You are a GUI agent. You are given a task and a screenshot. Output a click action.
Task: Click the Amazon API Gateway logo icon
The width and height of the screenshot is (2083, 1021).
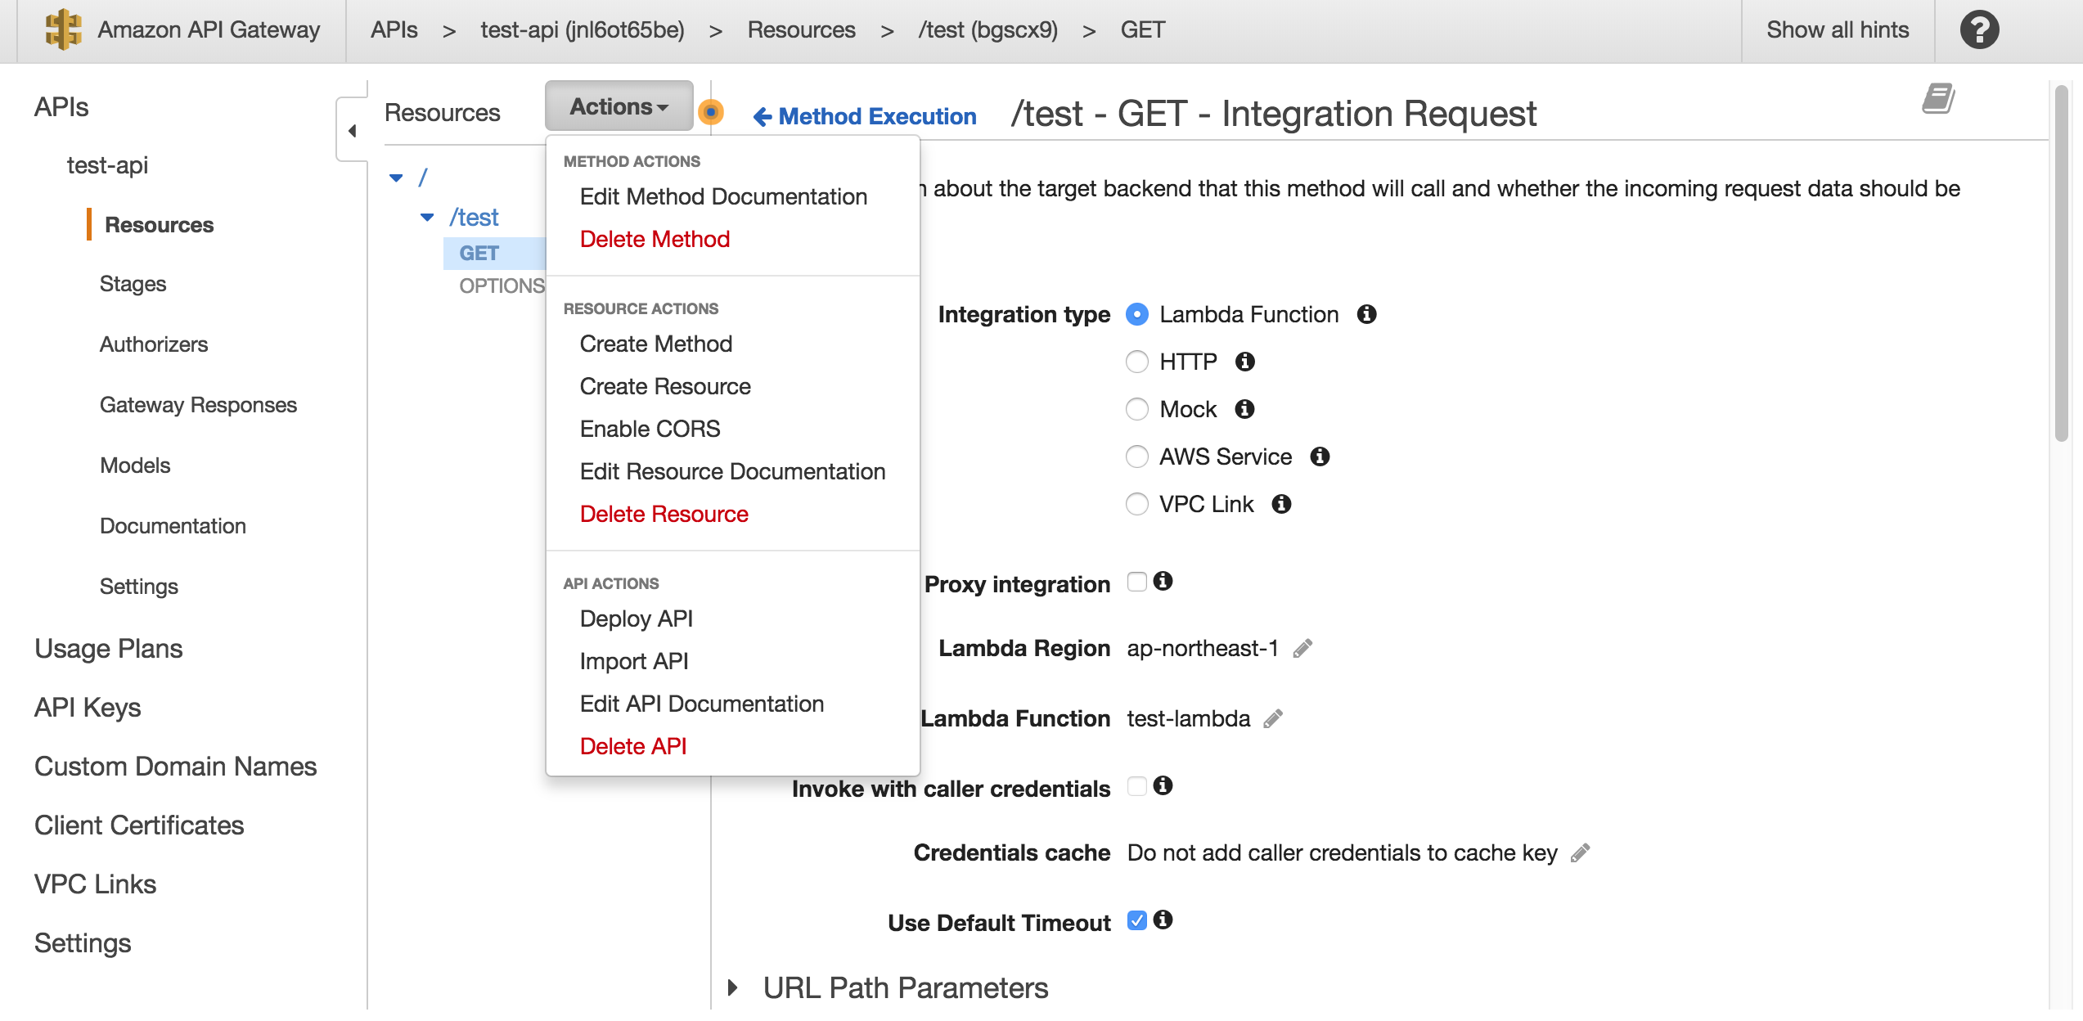click(x=62, y=29)
